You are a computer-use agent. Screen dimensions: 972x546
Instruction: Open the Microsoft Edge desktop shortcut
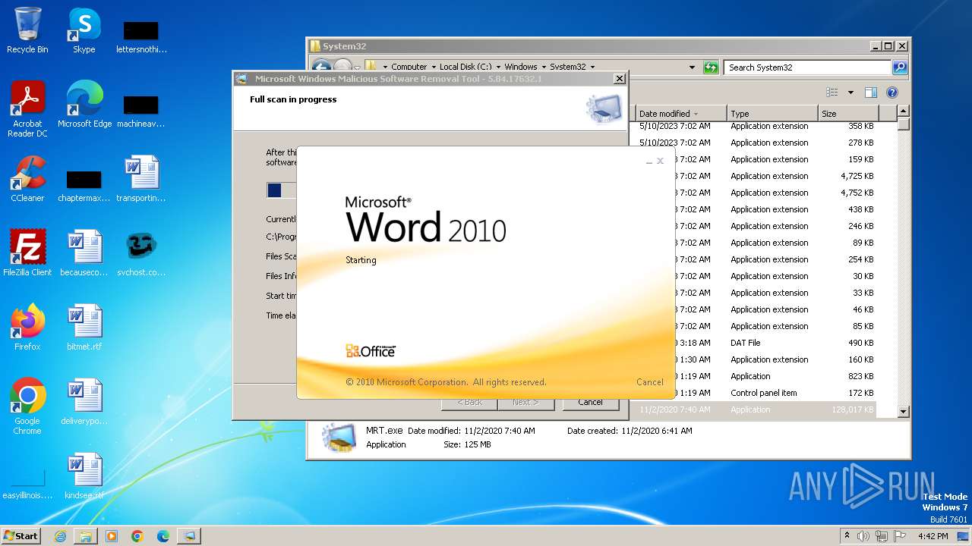tap(84, 105)
